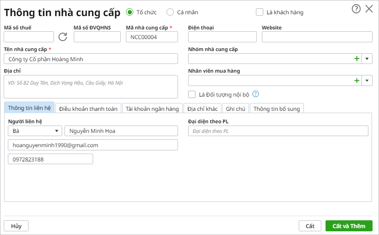Click the Cất và Thêm button
The image size is (379, 235).
349,226
